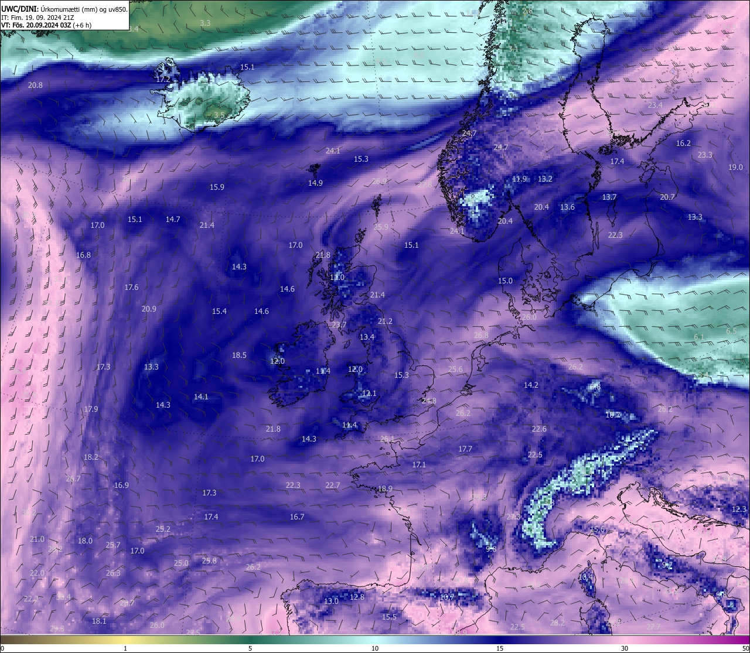Click the 11.9 value over southern Norway
This screenshot has height=653, width=750.
pyautogui.click(x=519, y=179)
